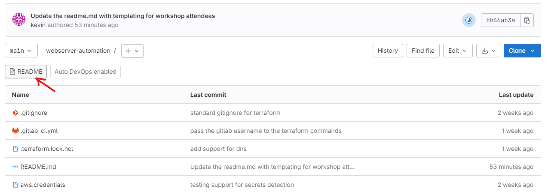
Task: Expand the plus add-file dropdown
Action: [x=132, y=51]
